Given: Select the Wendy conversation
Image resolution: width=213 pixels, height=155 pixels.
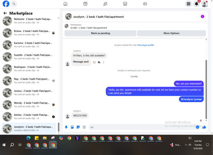Looking at the screenshot, I should click(29, 105).
